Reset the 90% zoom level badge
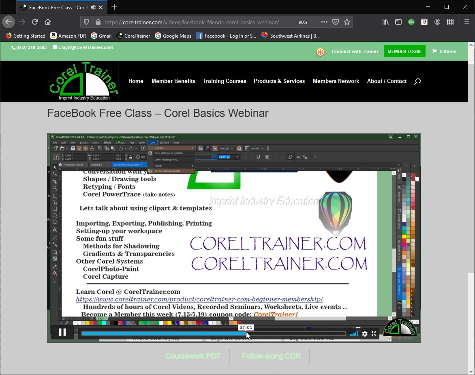Viewport: 475px width, 375px height. (x=303, y=22)
